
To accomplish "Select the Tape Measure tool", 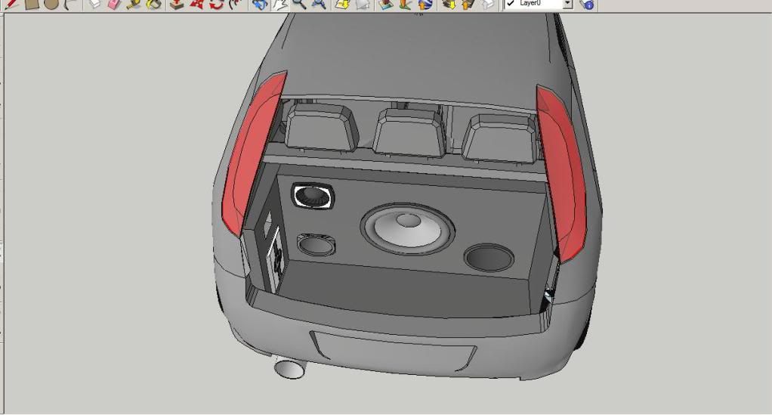I will click(x=134, y=4).
